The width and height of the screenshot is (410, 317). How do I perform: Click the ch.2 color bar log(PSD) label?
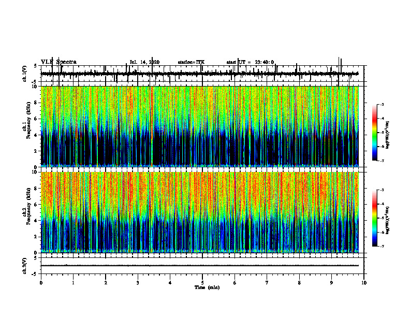click(x=388, y=220)
